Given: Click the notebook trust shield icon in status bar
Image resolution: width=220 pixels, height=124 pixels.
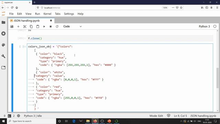Looking at the screenshot, I should (x=168, y=116).
